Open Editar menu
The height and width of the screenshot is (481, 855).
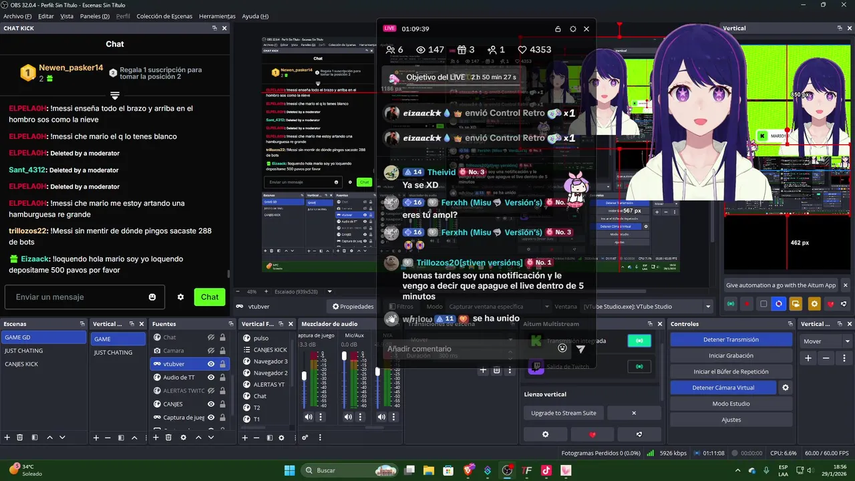click(45, 16)
